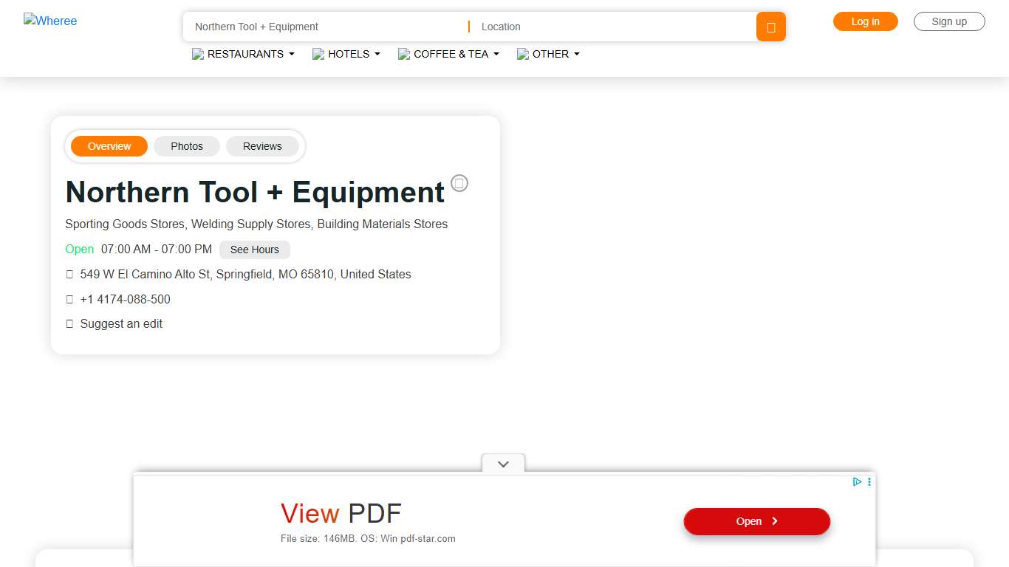
Task: Click the COFFEE & TEA cup icon
Action: (404, 54)
